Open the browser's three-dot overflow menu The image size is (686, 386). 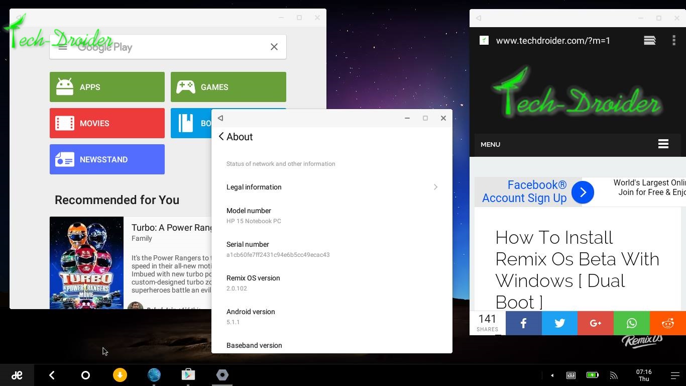(674, 40)
